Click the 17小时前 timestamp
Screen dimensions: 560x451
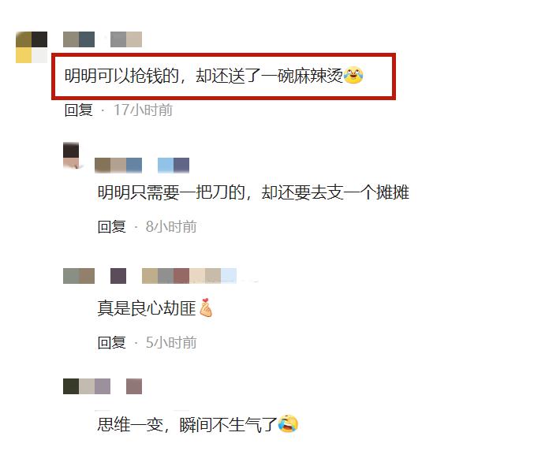pyautogui.click(x=144, y=110)
